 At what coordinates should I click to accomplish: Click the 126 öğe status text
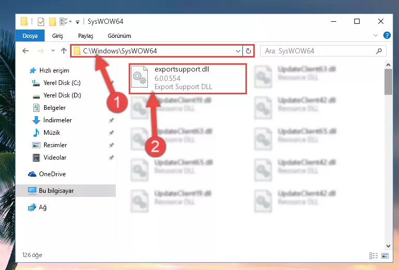tap(32, 255)
